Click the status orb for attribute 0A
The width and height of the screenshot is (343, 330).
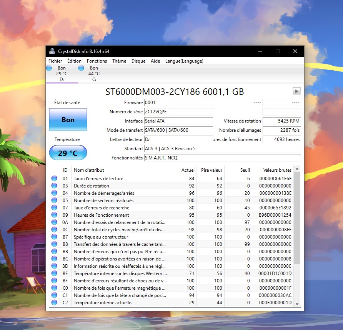click(x=54, y=222)
